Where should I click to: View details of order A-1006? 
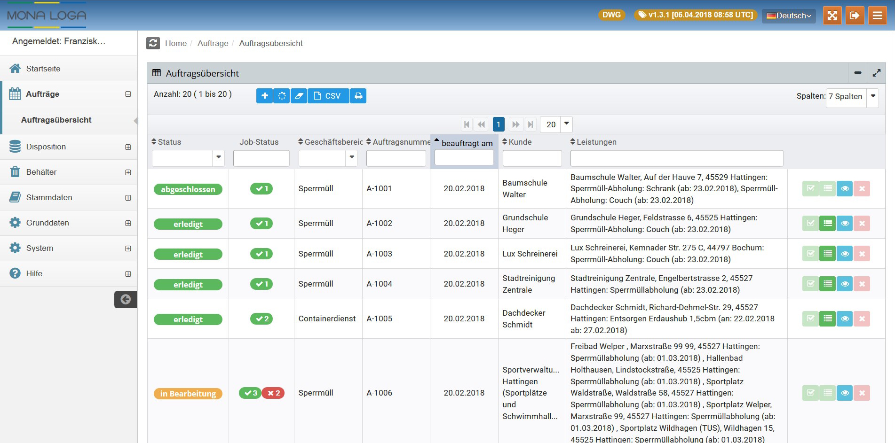pyautogui.click(x=845, y=393)
